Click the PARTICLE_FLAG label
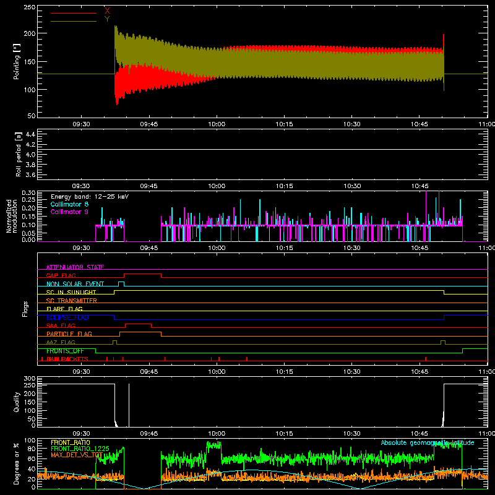Screen dimensions: 495x495 pyautogui.click(x=69, y=334)
